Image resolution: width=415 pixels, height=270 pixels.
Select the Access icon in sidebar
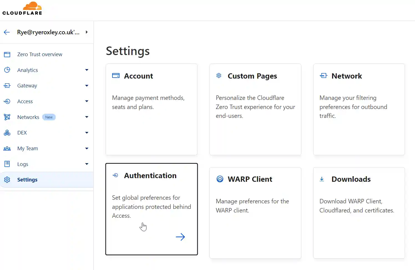coord(7,101)
